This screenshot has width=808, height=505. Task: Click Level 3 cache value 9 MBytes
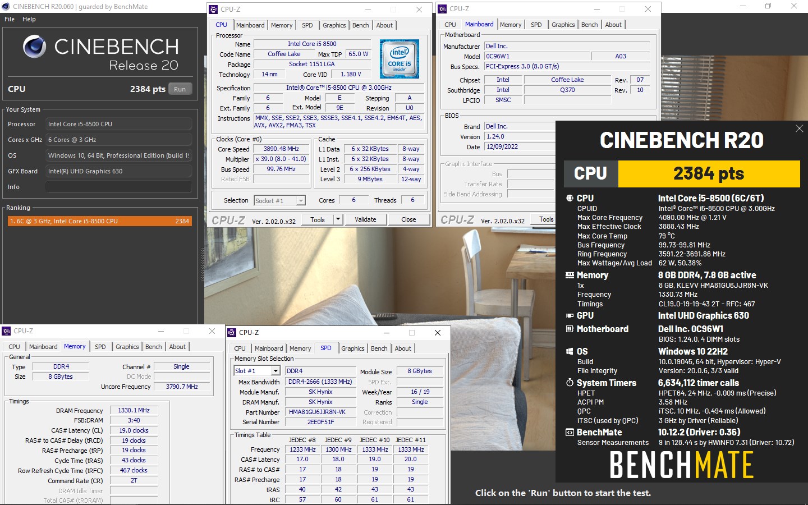point(370,180)
